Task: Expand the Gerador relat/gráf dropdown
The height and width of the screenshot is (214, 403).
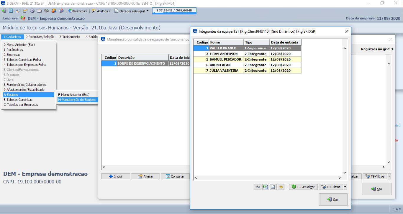Action: (132, 11)
